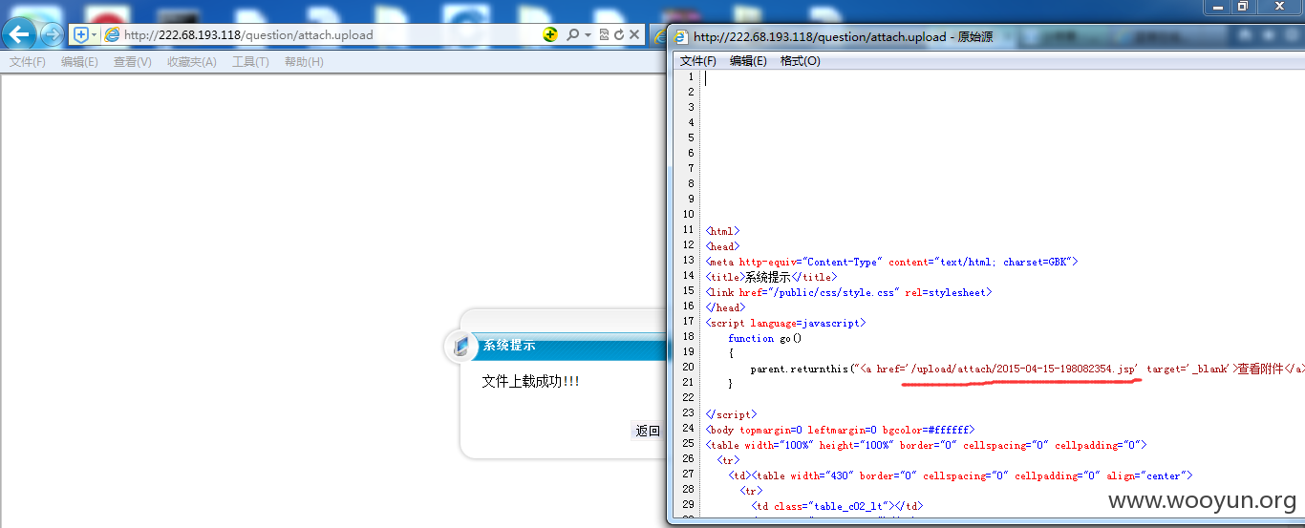Click the IE tab icon behind source viewer
Image resolution: width=1305 pixels, height=528 pixels.
tap(659, 35)
